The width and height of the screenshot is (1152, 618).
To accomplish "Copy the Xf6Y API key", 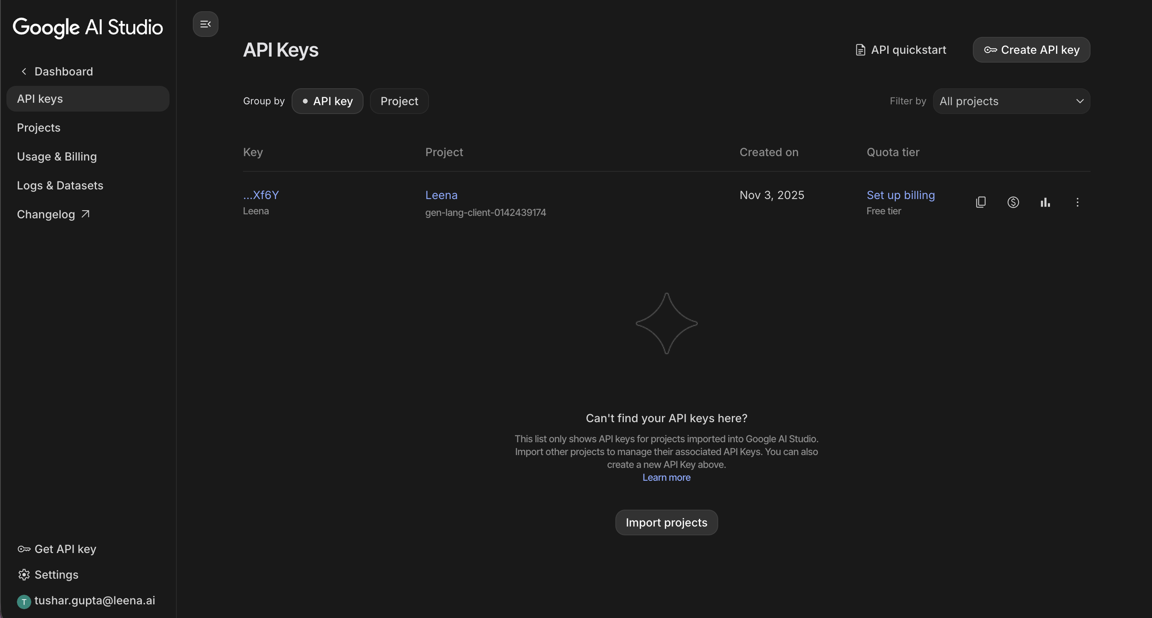I will 980,202.
